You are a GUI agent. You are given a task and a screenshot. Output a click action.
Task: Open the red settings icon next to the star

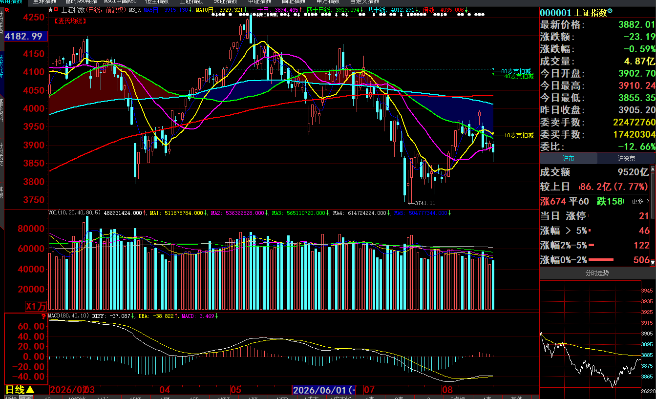point(56,9)
